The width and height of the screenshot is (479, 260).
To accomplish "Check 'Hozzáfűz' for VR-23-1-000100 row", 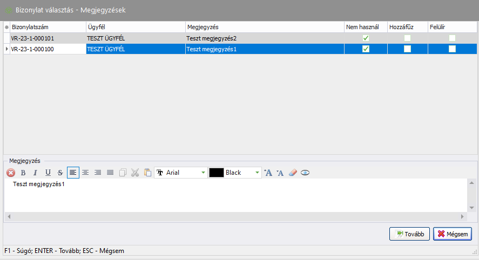I will pos(407,49).
